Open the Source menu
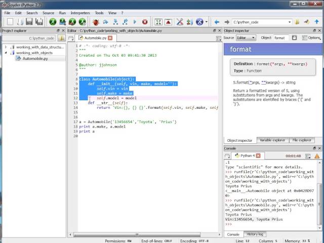 pos(49,13)
